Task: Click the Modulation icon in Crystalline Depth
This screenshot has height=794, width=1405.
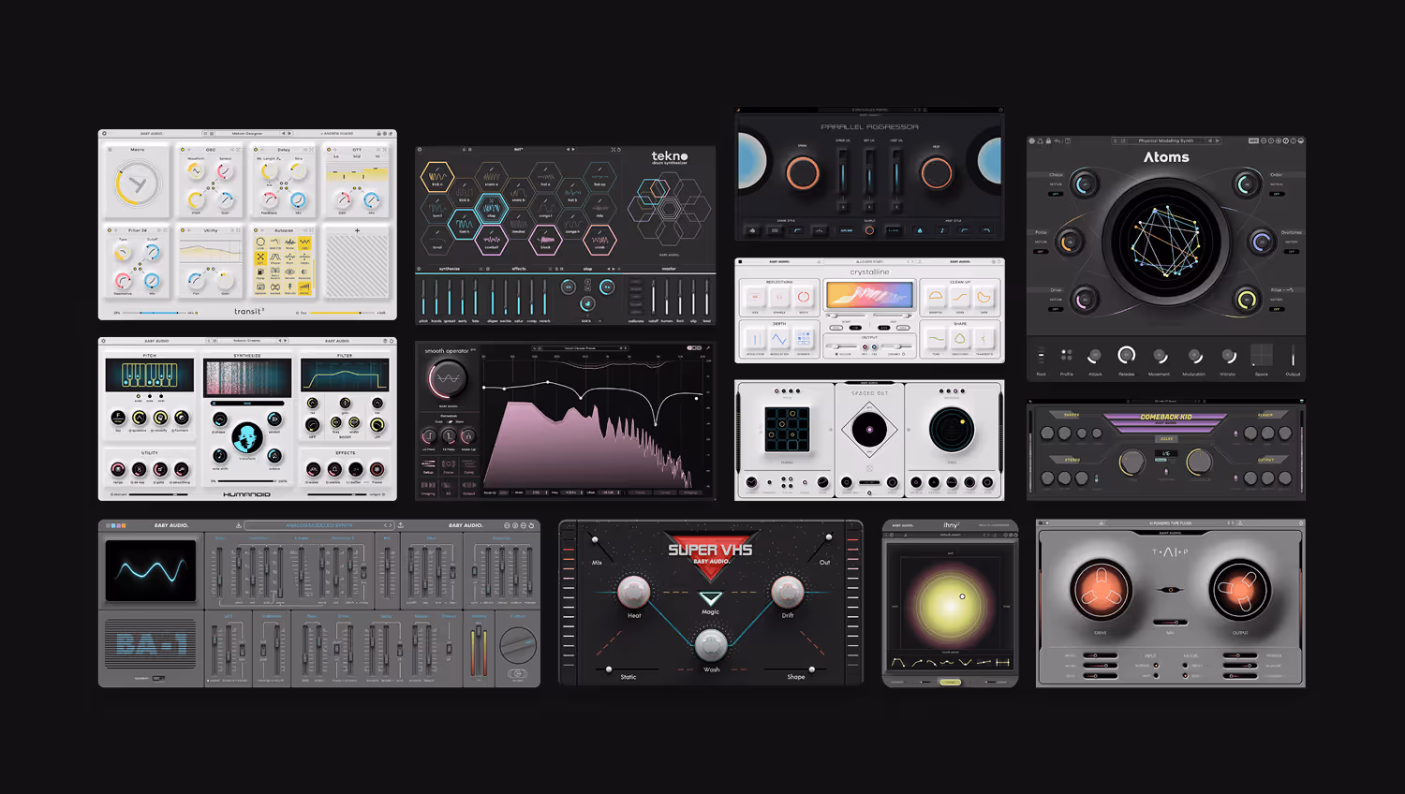Action: click(779, 339)
